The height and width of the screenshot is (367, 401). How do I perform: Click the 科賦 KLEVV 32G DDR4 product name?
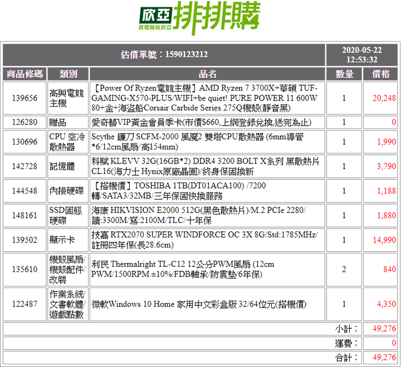coord(206,166)
